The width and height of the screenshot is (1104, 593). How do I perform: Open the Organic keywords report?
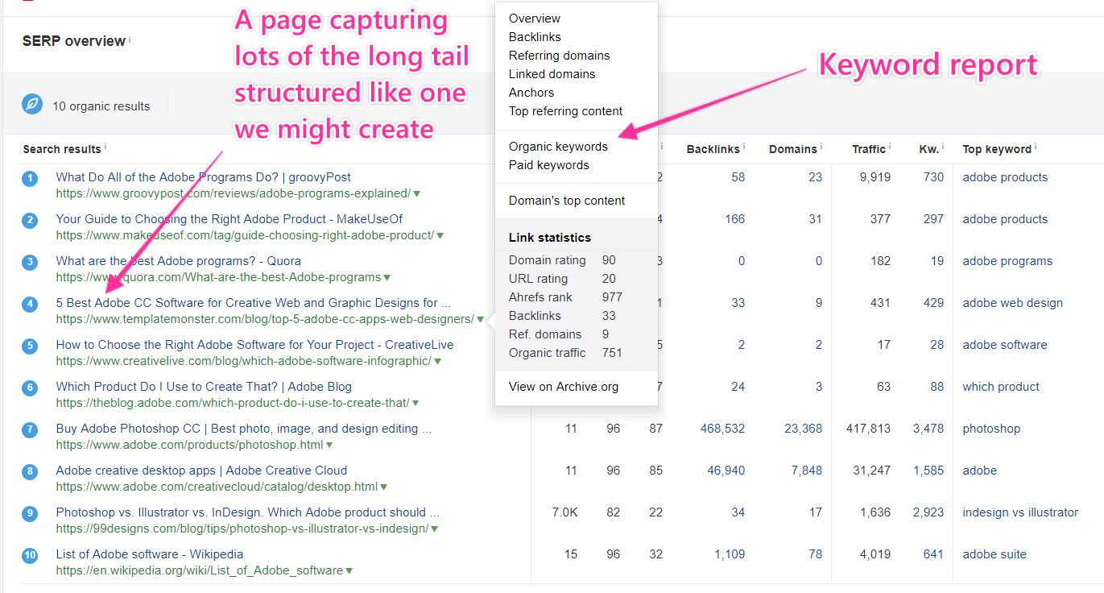[558, 147]
